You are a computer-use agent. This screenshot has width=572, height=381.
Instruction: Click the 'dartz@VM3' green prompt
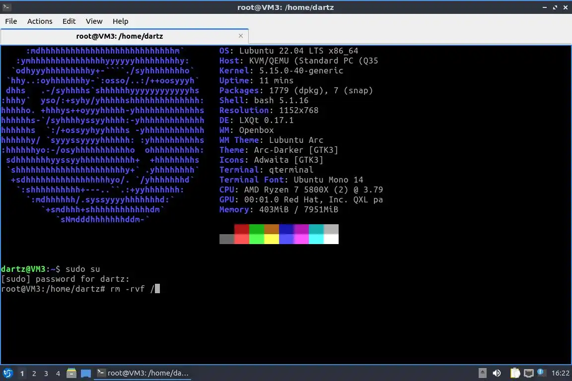tap(23, 269)
